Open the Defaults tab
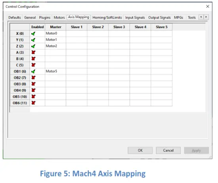Screen dimensions: 218x183 pos(15,17)
